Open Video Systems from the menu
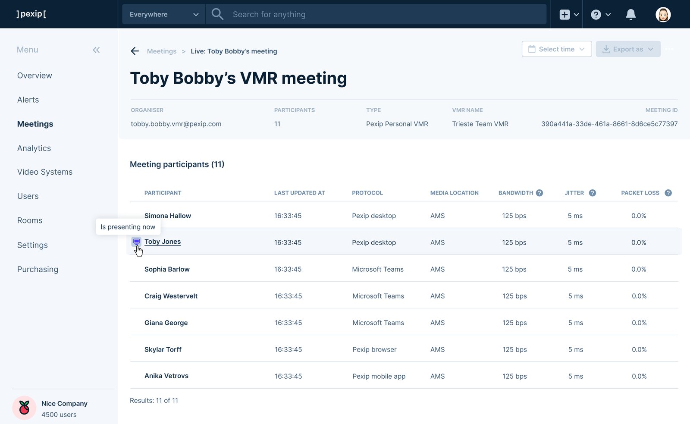 (45, 172)
